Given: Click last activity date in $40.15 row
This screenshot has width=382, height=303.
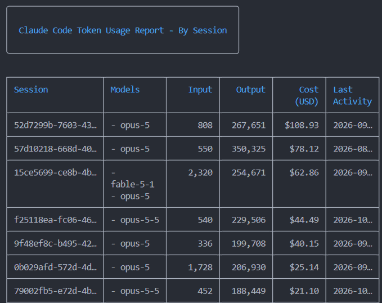Looking at the screenshot, I should [x=353, y=243].
